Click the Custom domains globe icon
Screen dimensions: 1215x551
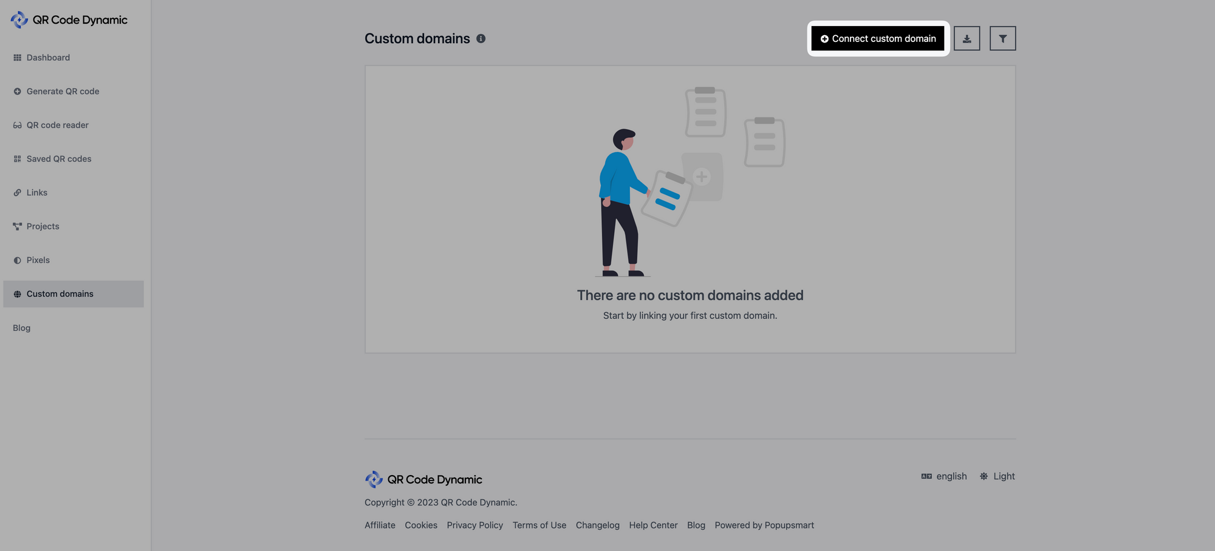17,294
